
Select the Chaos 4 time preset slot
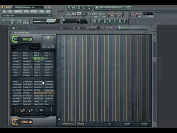49,70
